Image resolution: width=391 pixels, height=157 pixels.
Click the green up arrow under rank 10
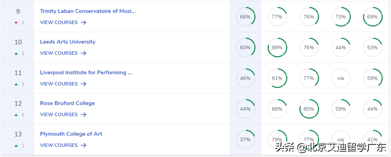[16, 53]
